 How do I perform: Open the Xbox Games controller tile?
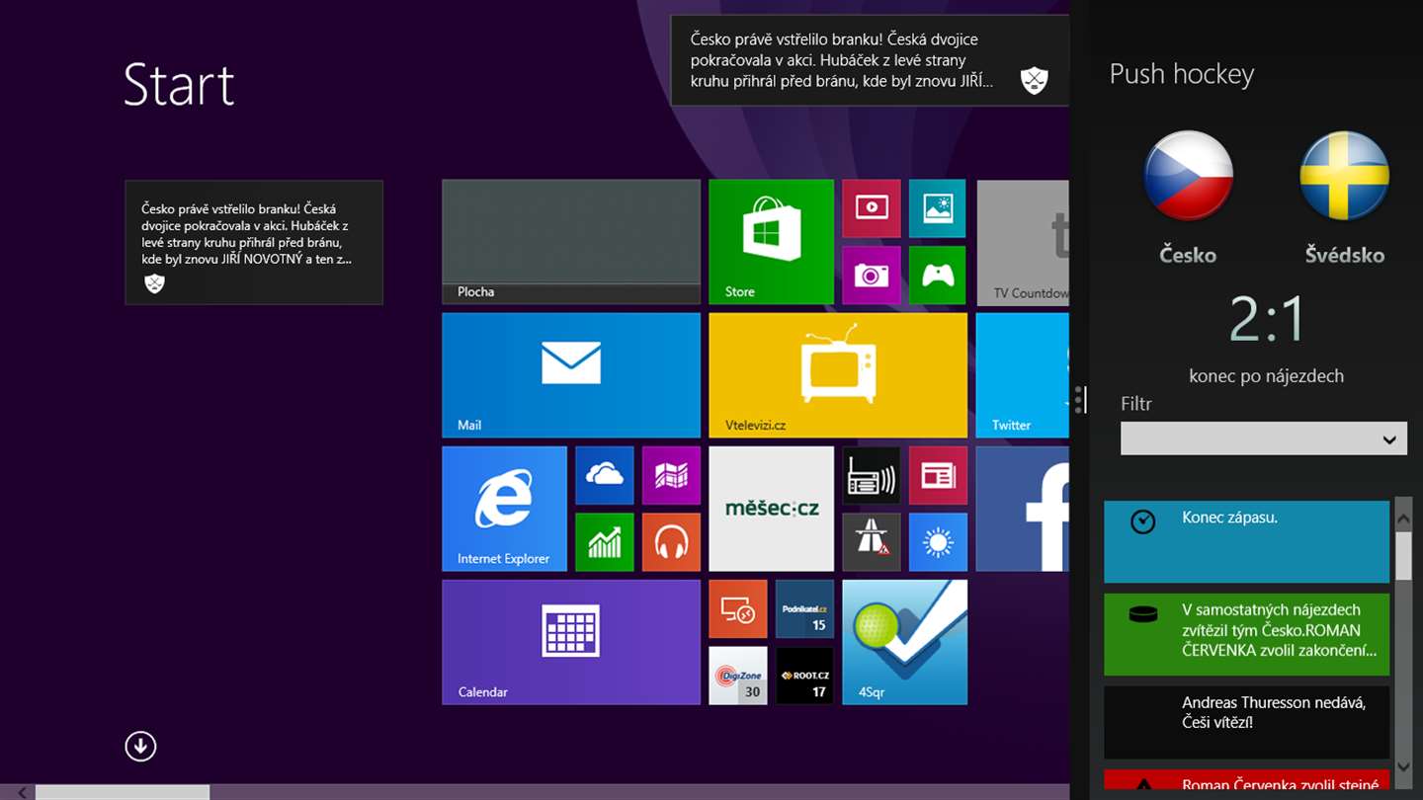pos(937,275)
